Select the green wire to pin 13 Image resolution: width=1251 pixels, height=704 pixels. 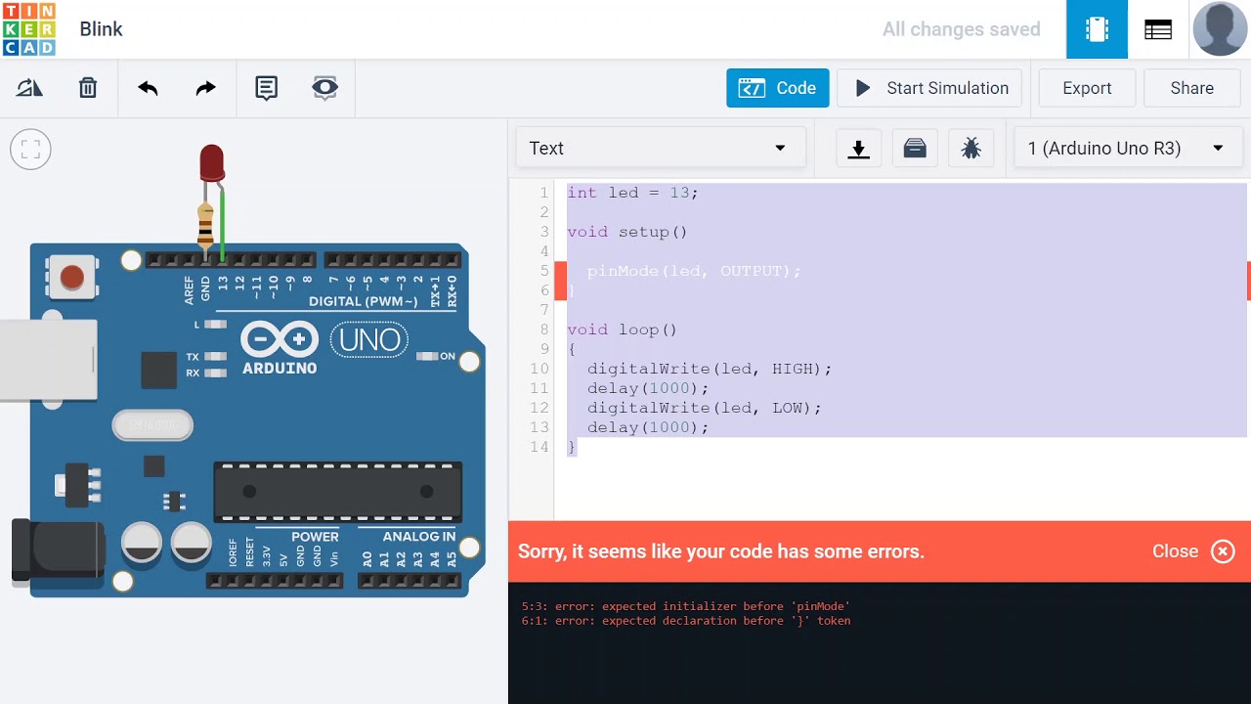click(x=223, y=225)
